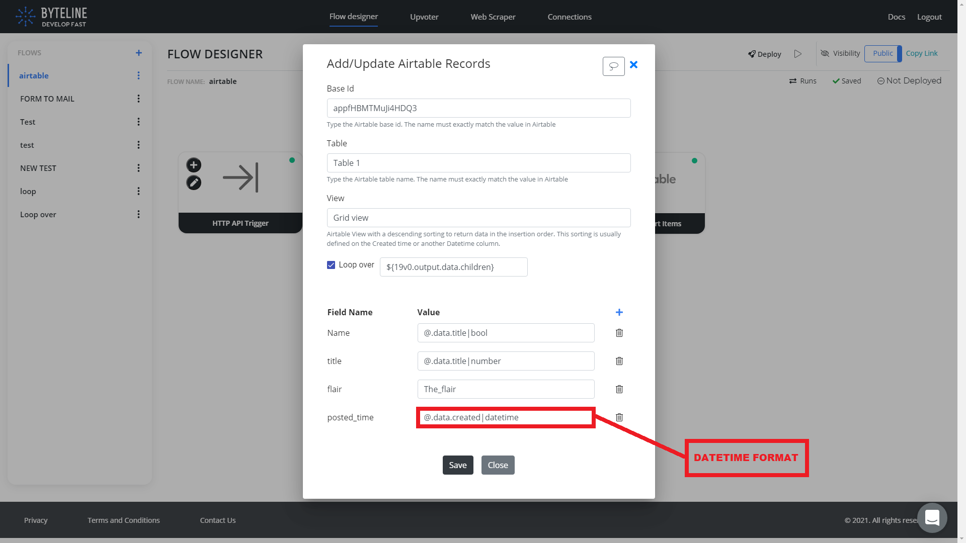This screenshot has height=543, width=966.
Task: Select the Loop over flow
Action: 38,214
